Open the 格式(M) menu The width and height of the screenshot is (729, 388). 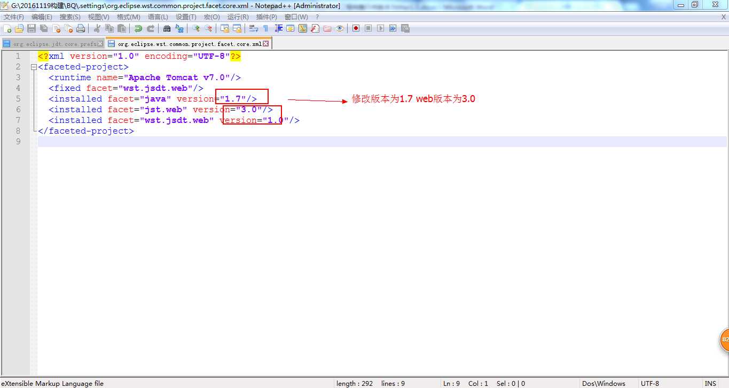pyautogui.click(x=128, y=17)
